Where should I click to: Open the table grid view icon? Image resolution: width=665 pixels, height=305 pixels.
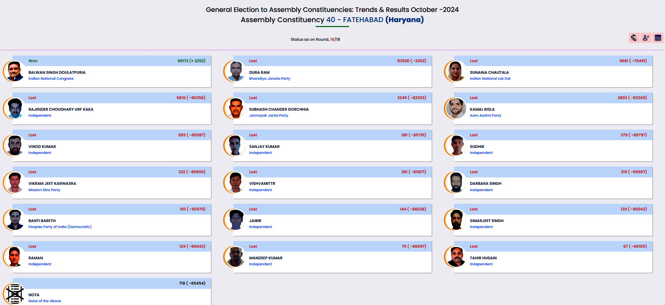[x=658, y=38]
